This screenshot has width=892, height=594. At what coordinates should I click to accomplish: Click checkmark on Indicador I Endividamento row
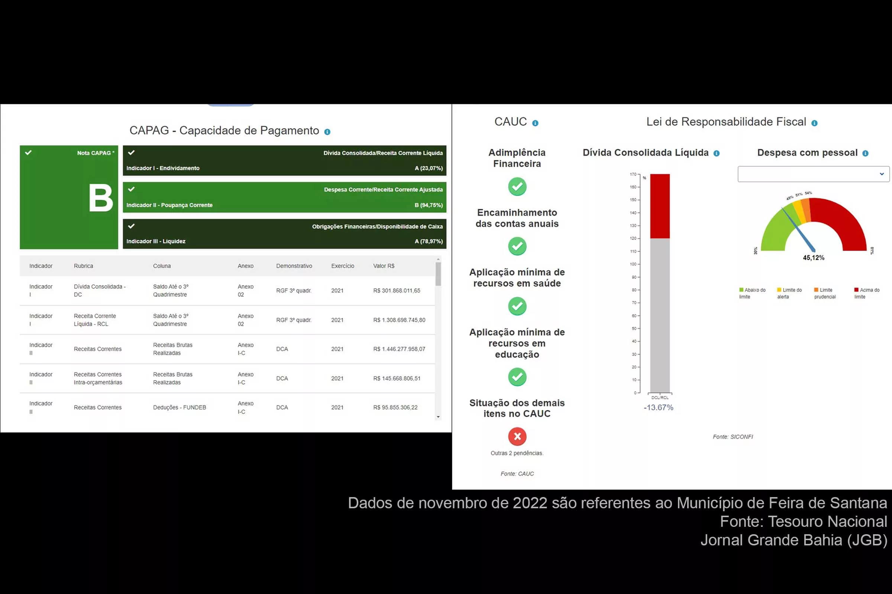tap(131, 153)
